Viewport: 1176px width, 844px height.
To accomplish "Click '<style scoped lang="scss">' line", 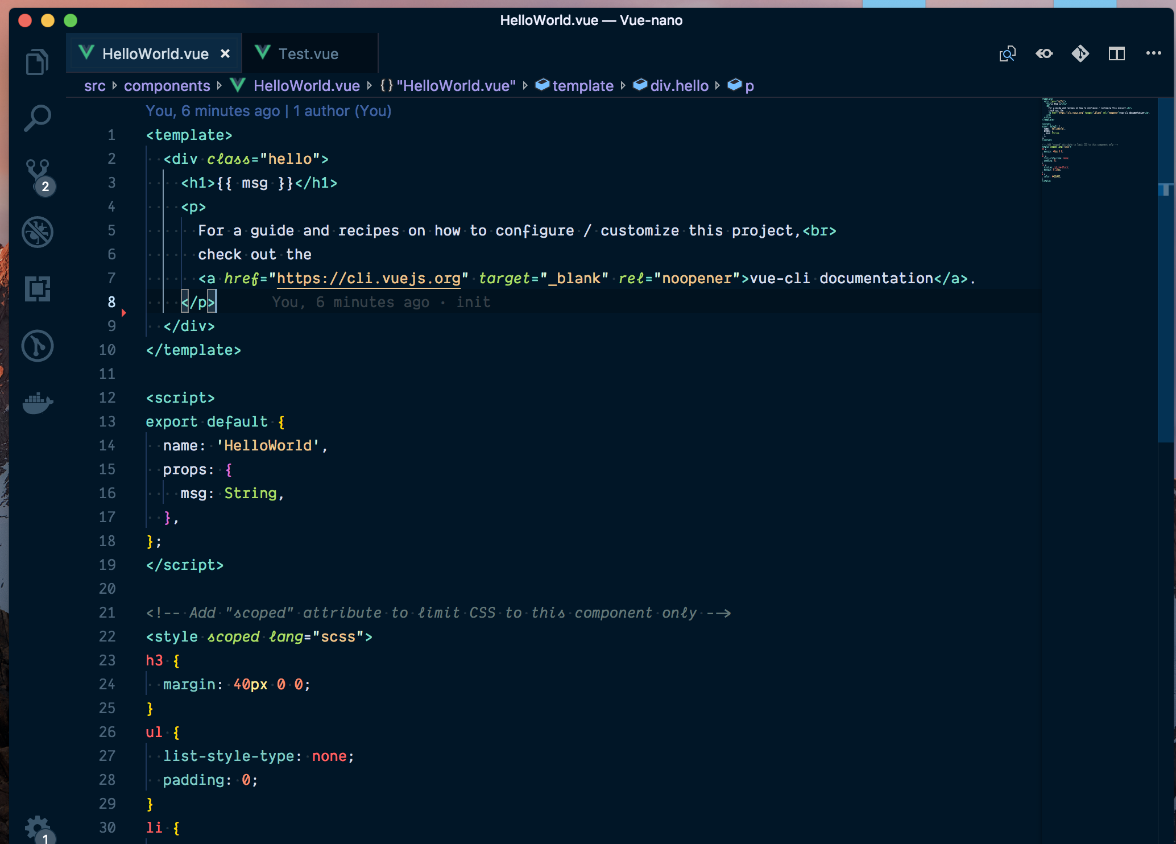I will [x=259, y=636].
